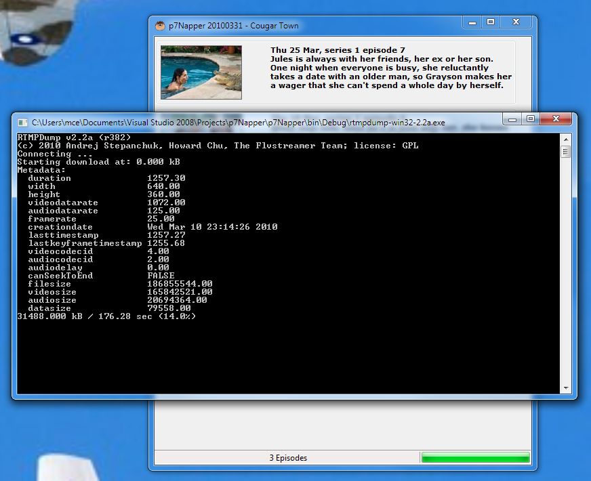The height and width of the screenshot is (481, 591).
Task: Click the console scrollbar down arrow
Action: tap(566, 388)
